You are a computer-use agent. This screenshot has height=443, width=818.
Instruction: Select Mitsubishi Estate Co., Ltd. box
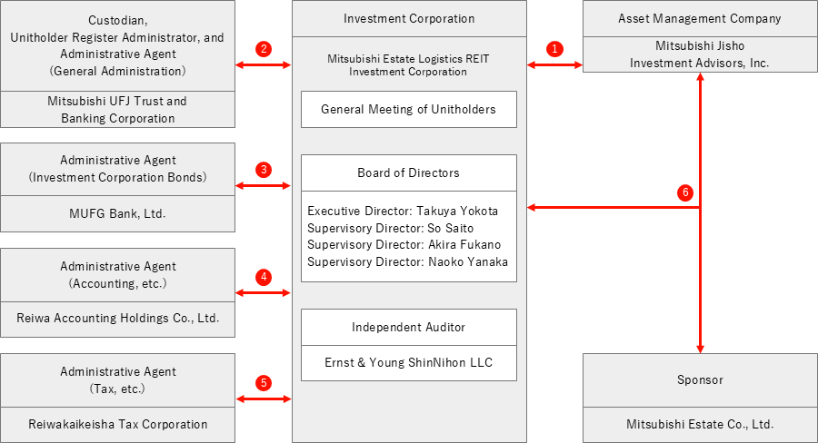click(x=699, y=424)
